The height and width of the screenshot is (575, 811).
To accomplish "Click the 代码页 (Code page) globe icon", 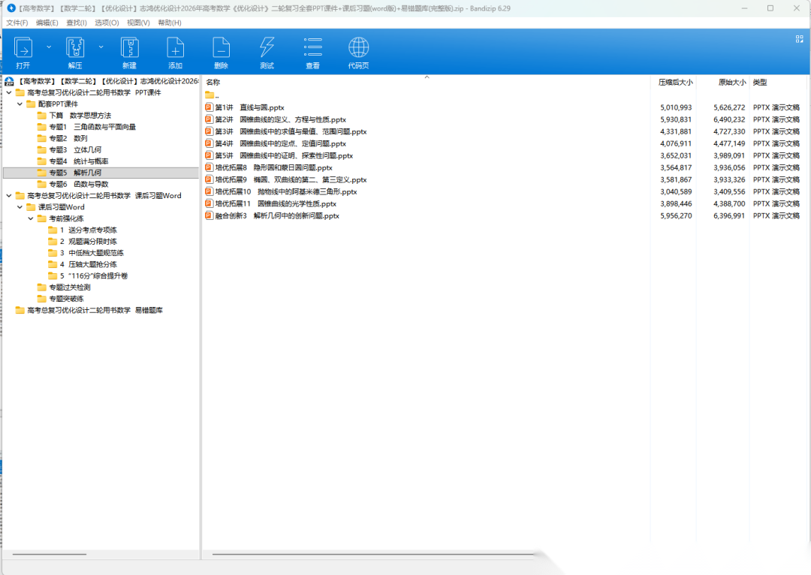I will click(x=358, y=48).
